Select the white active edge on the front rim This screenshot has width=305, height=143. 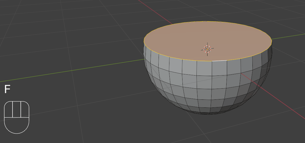[219, 61]
